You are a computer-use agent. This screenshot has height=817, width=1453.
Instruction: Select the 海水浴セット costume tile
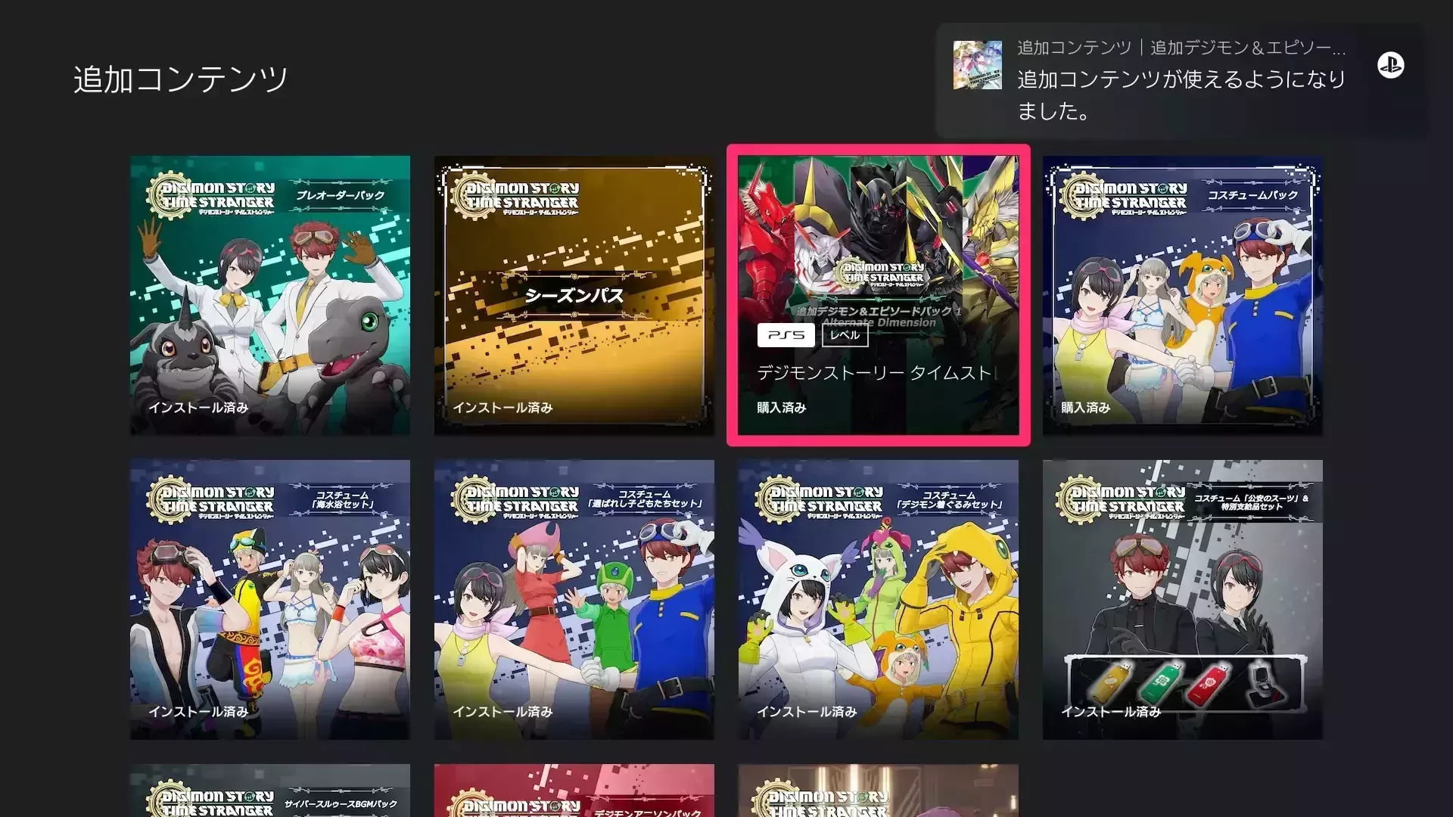(269, 598)
